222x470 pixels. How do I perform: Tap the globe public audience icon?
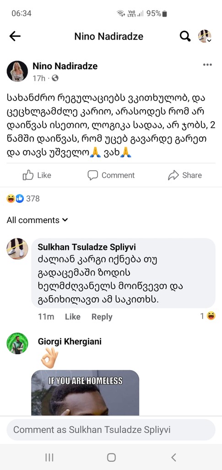(55, 78)
